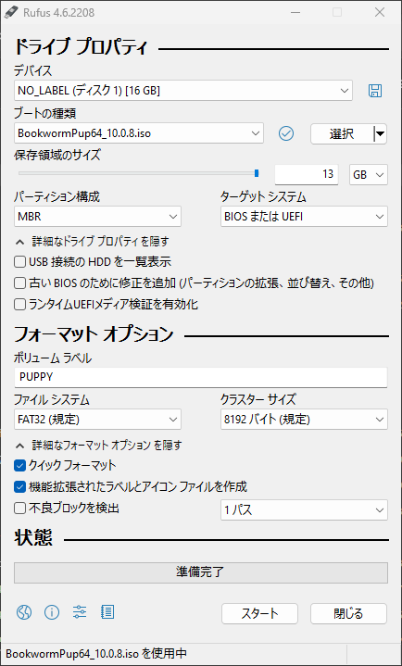Click the スタート button
Image resolution: width=402 pixels, height=666 pixels.
point(259,613)
